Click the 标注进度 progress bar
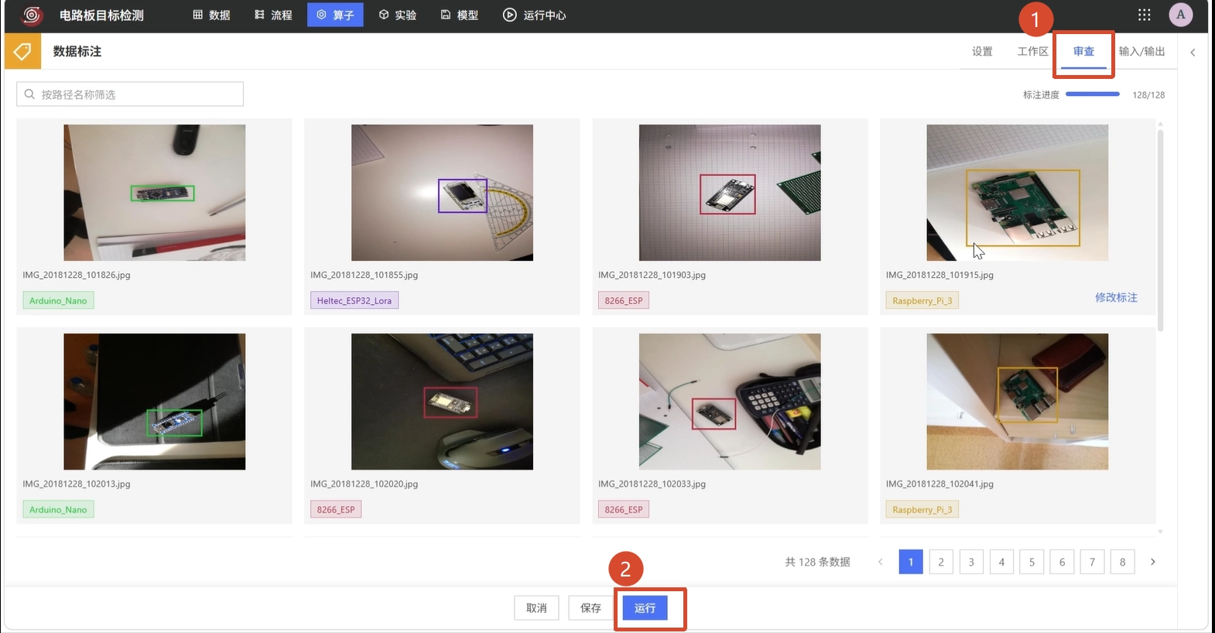 (1093, 94)
